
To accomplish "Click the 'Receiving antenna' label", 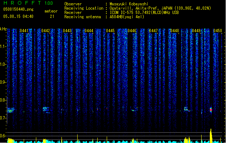I will 83,17.
